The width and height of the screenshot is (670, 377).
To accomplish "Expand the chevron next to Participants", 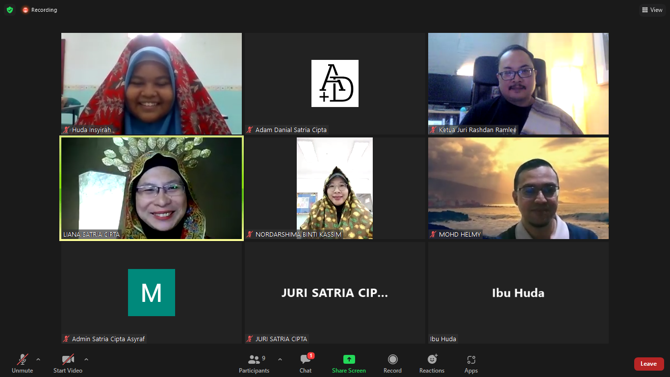I will [280, 359].
